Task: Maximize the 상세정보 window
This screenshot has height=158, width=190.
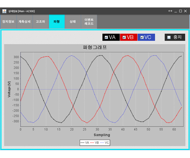Action: [x=180, y=11]
